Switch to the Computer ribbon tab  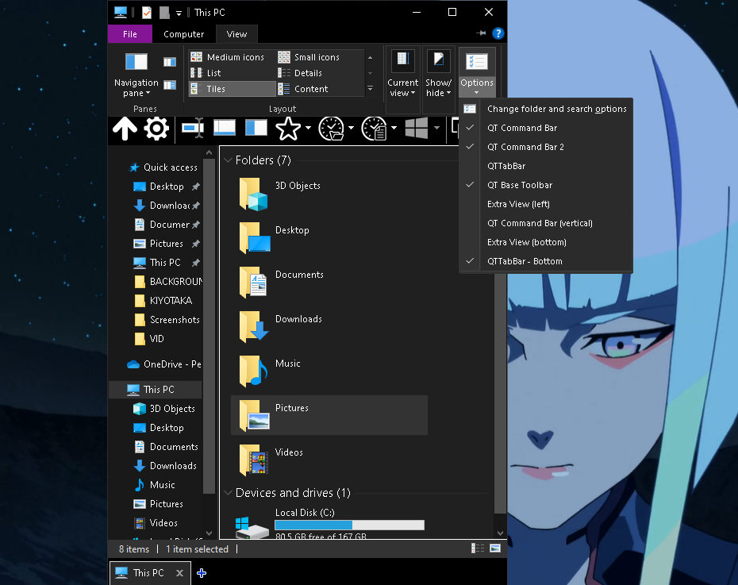coord(183,34)
